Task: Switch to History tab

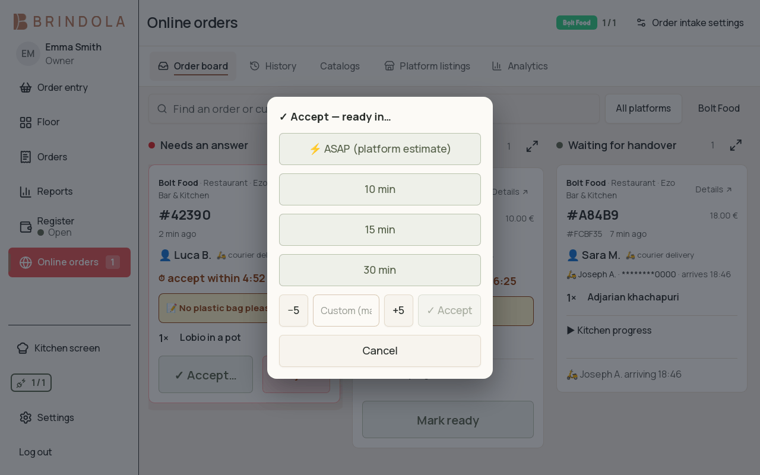Action: [x=273, y=66]
